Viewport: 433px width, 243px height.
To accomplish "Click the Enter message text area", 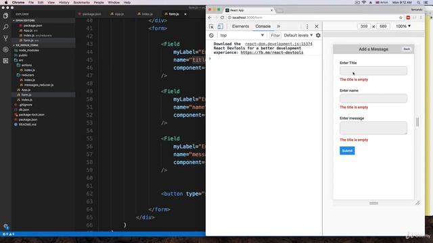I will click(373, 128).
